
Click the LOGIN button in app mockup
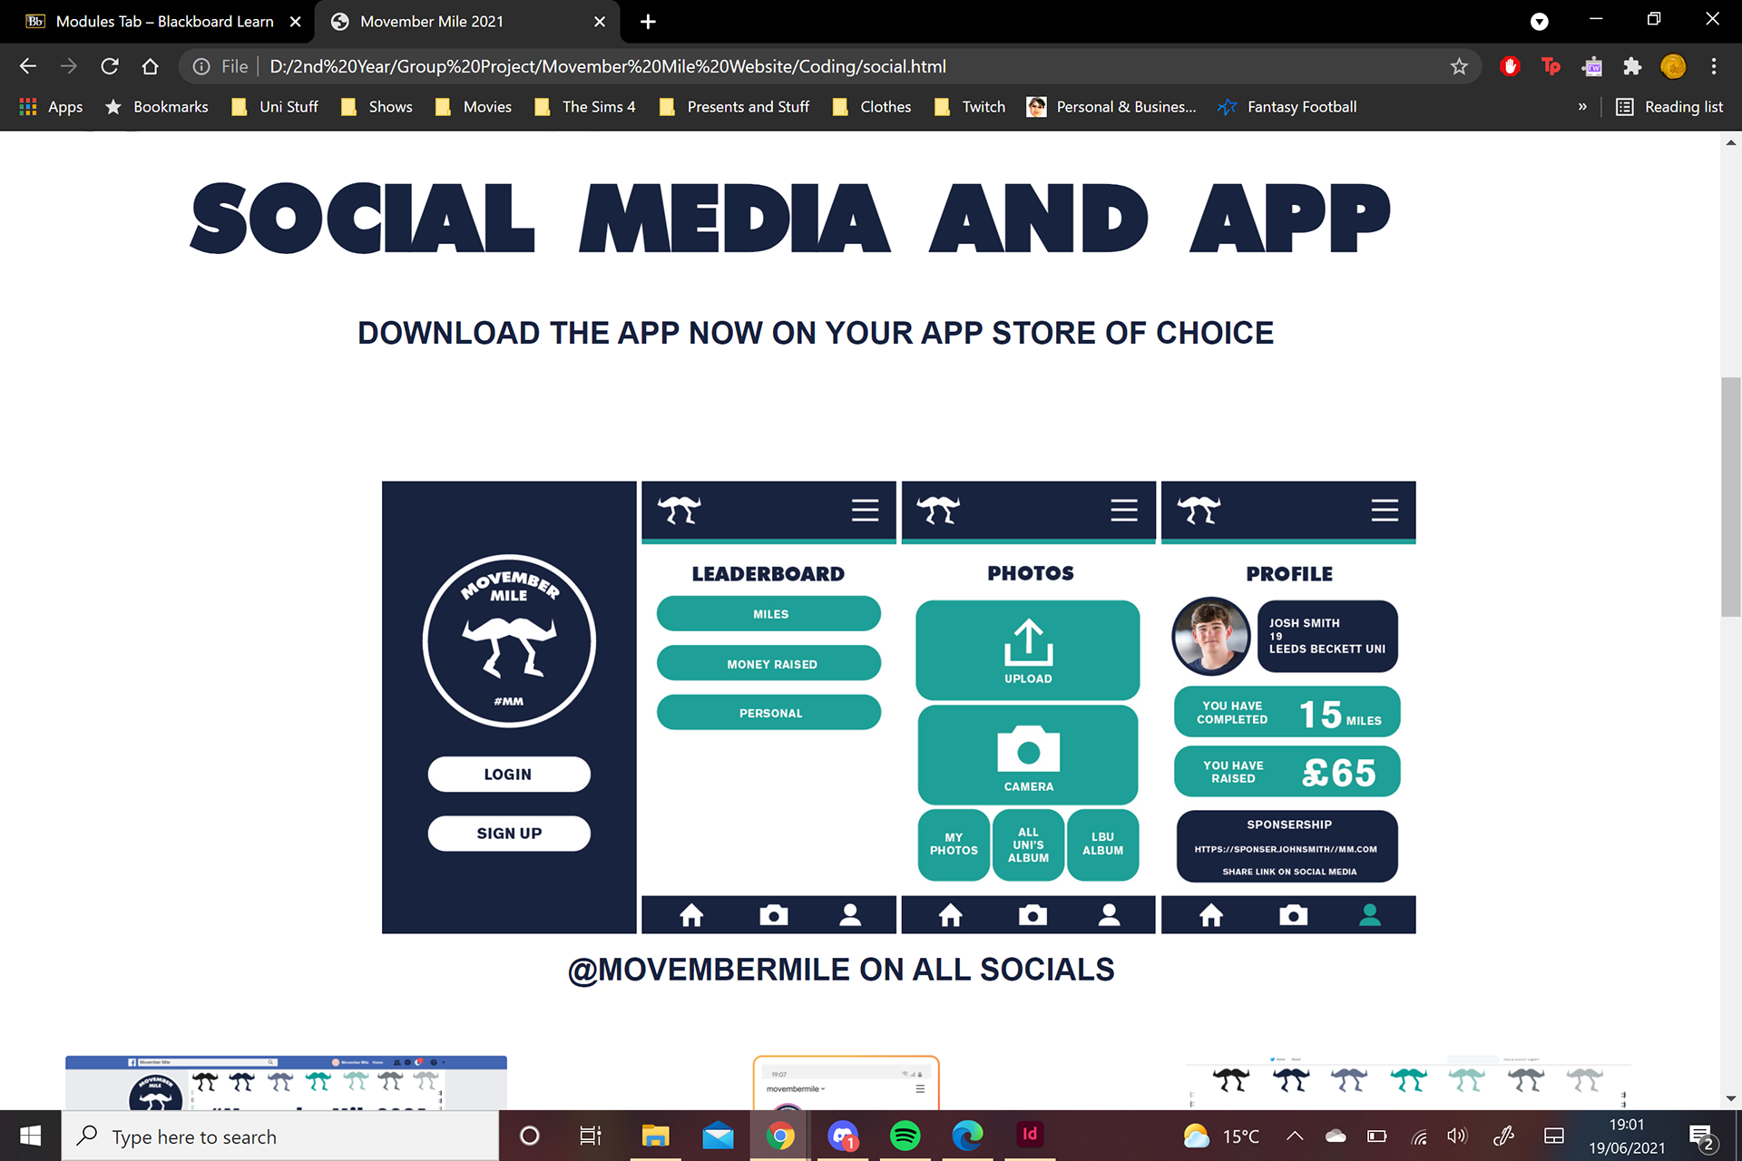509,775
